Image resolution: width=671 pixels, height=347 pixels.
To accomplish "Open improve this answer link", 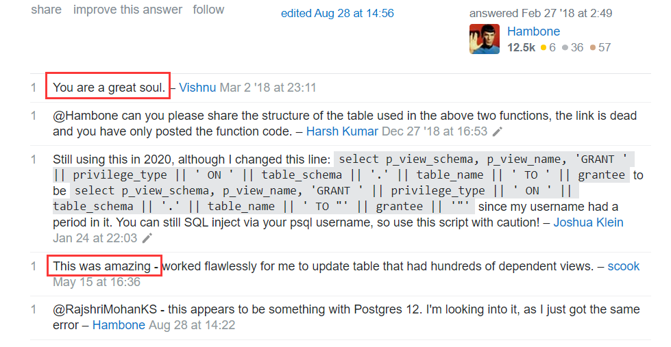I will coord(127,10).
